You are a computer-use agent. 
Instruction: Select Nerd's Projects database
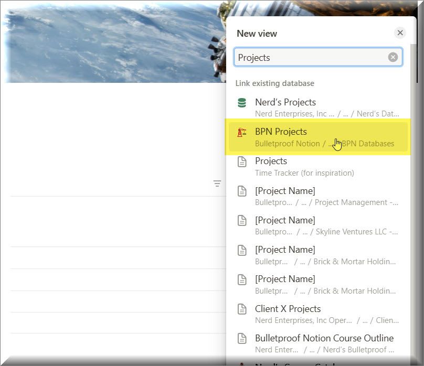(x=318, y=107)
